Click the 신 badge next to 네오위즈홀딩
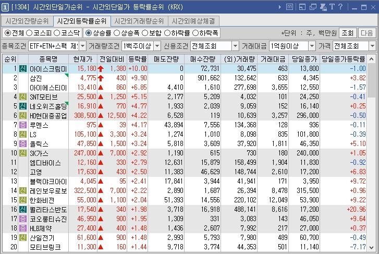Viewport: 379px width, 254px height. [23, 106]
